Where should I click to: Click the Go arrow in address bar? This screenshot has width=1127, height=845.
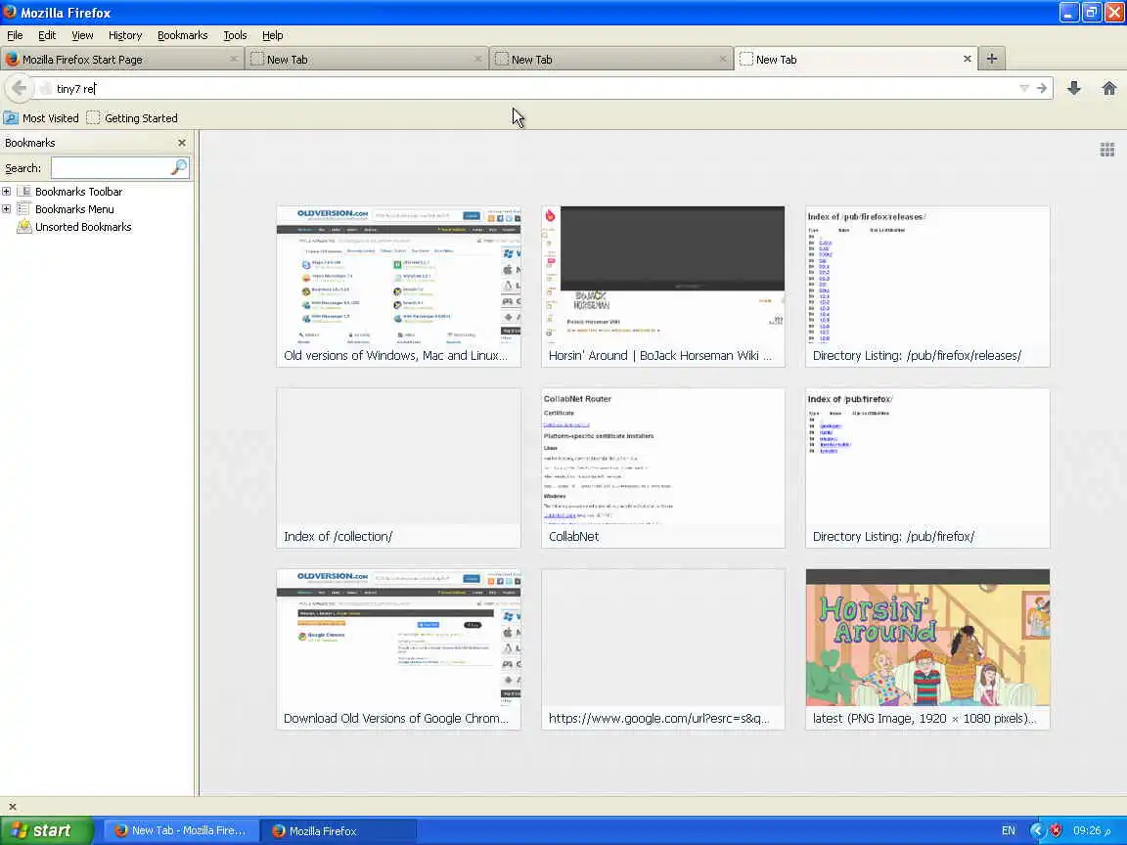pyautogui.click(x=1042, y=88)
